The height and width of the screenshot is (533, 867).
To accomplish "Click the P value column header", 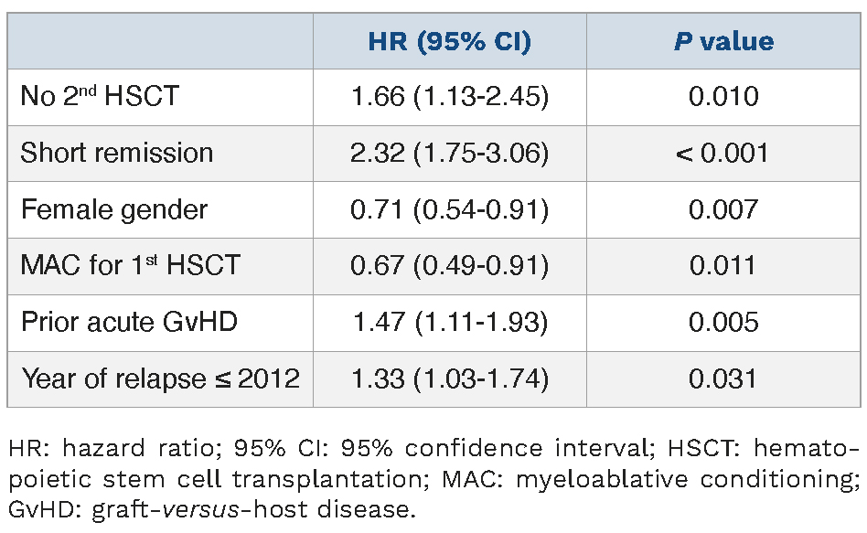I will click(723, 41).
